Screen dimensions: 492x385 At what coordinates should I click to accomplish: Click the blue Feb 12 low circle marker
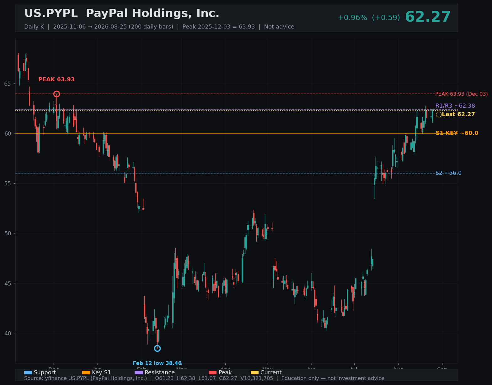[157, 348]
